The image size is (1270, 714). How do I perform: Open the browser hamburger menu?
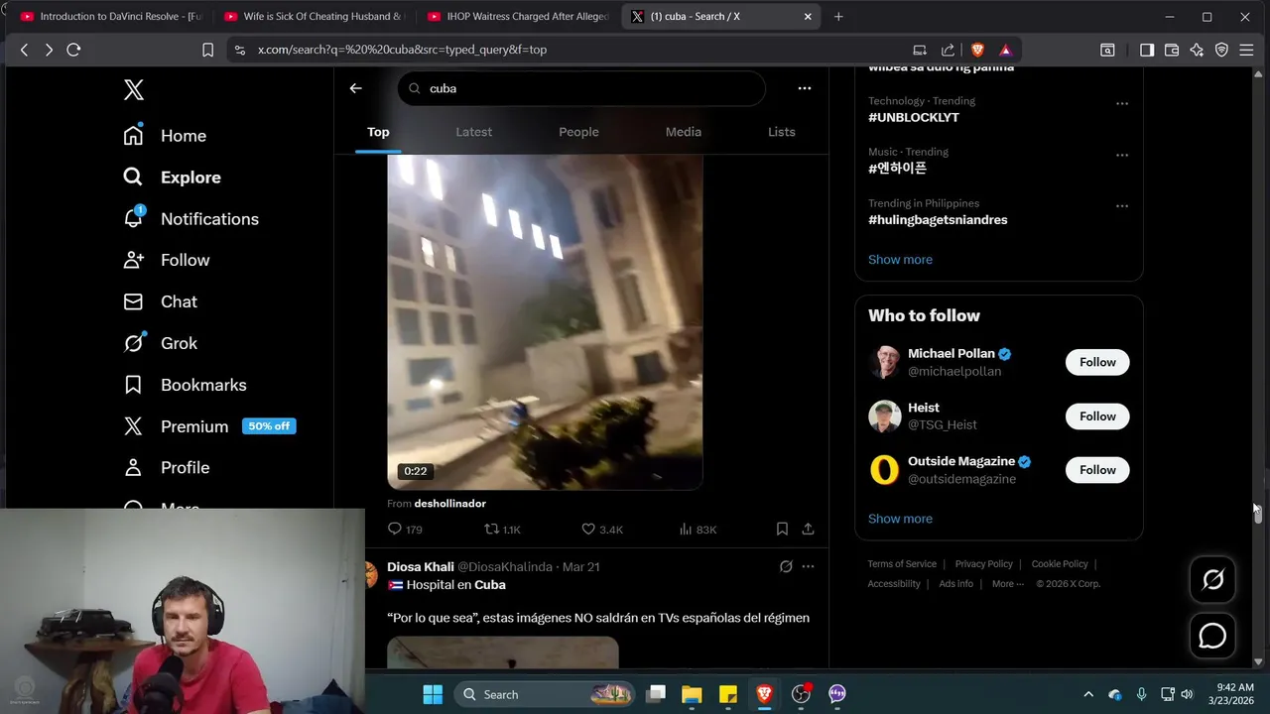click(1246, 50)
